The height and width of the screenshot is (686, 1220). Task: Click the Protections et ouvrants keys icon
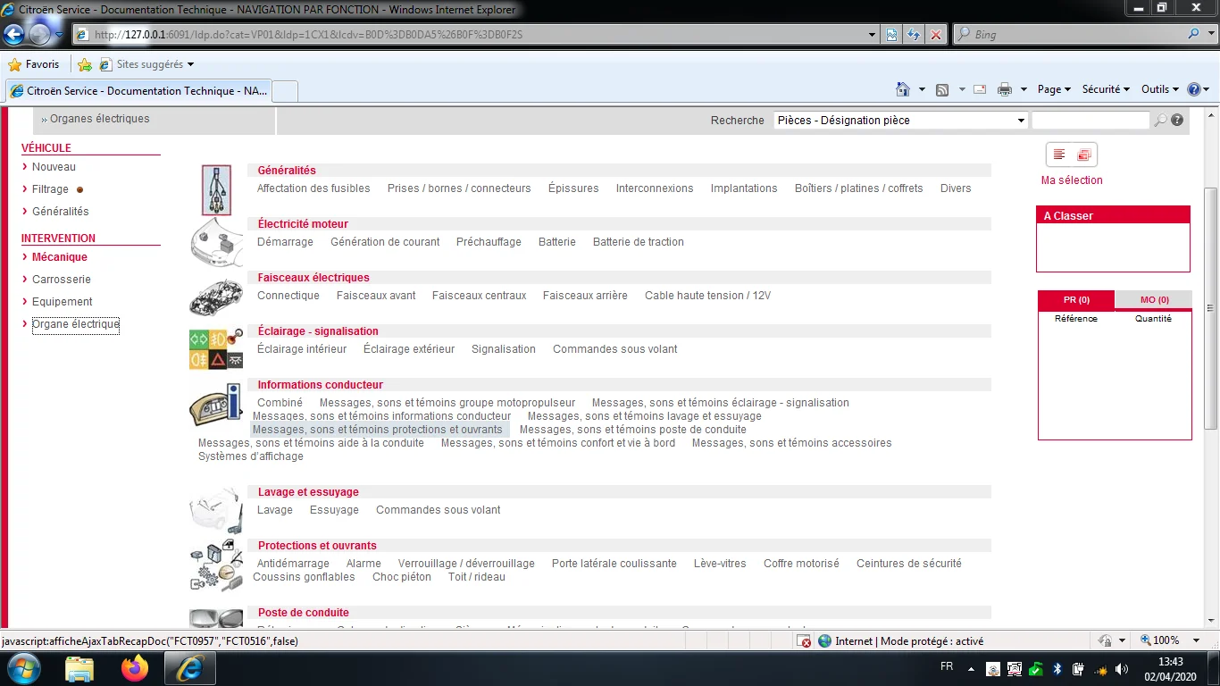(216, 565)
